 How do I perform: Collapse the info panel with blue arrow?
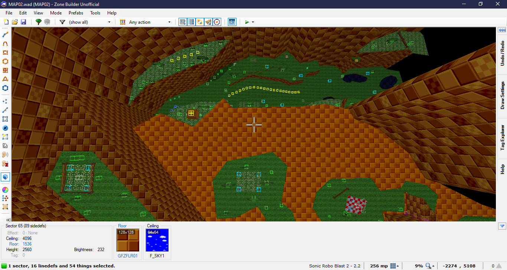(502, 226)
